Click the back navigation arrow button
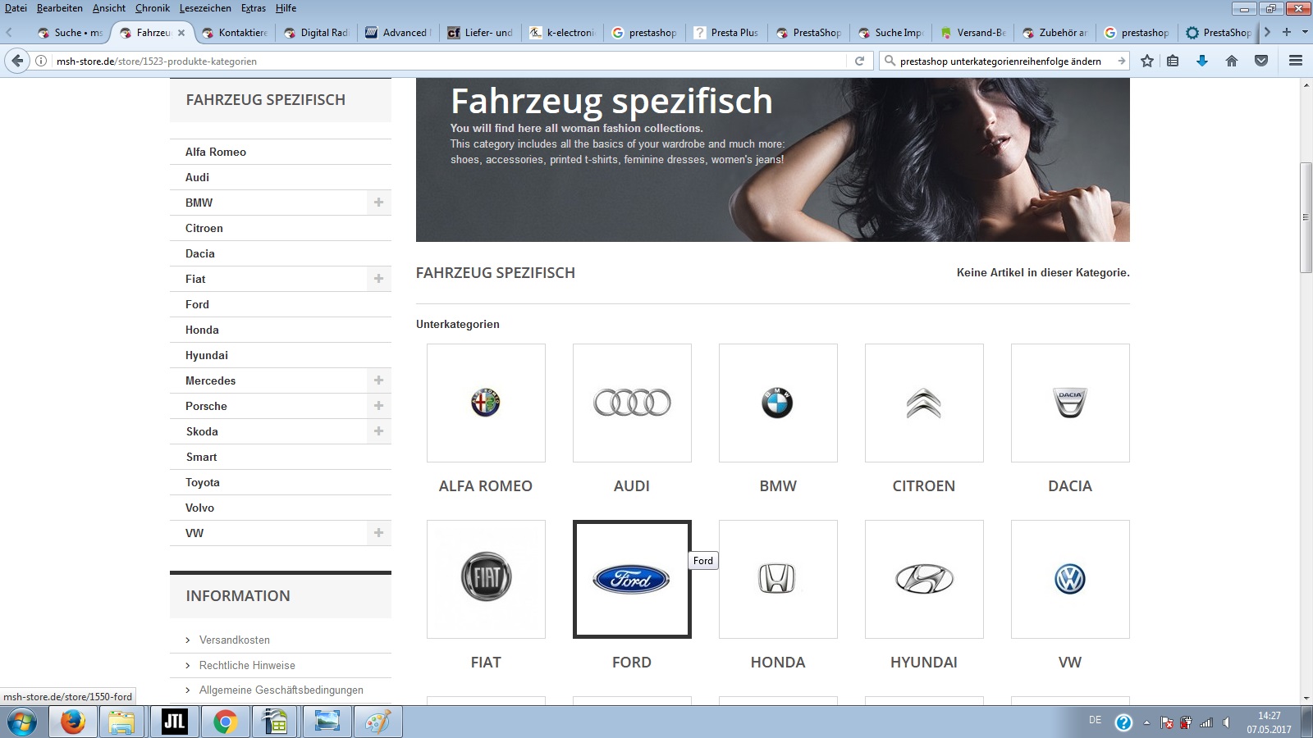Viewport: 1313px width, 738px height. (x=17, y=61)
